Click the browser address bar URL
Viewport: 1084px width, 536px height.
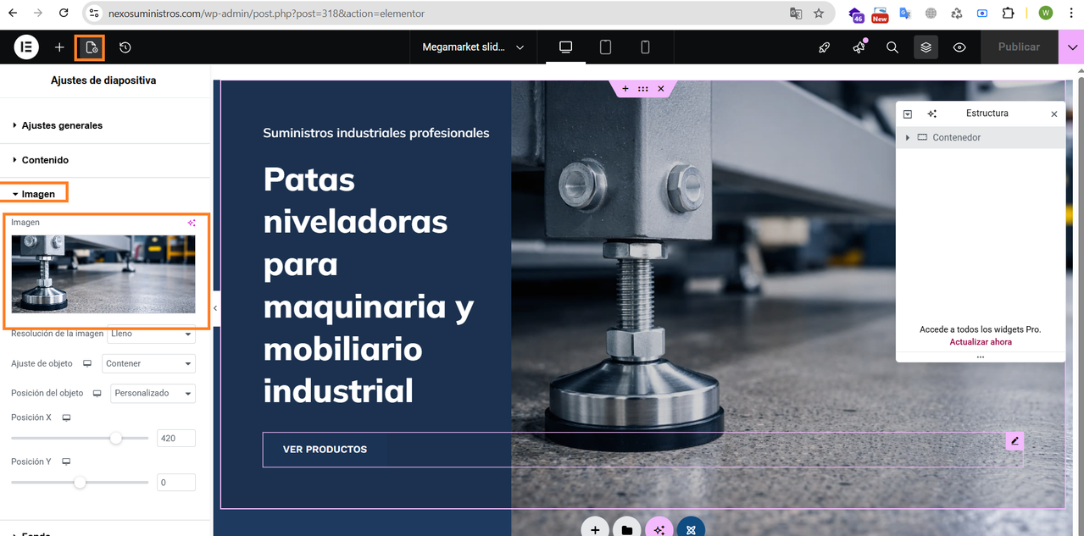266,14
